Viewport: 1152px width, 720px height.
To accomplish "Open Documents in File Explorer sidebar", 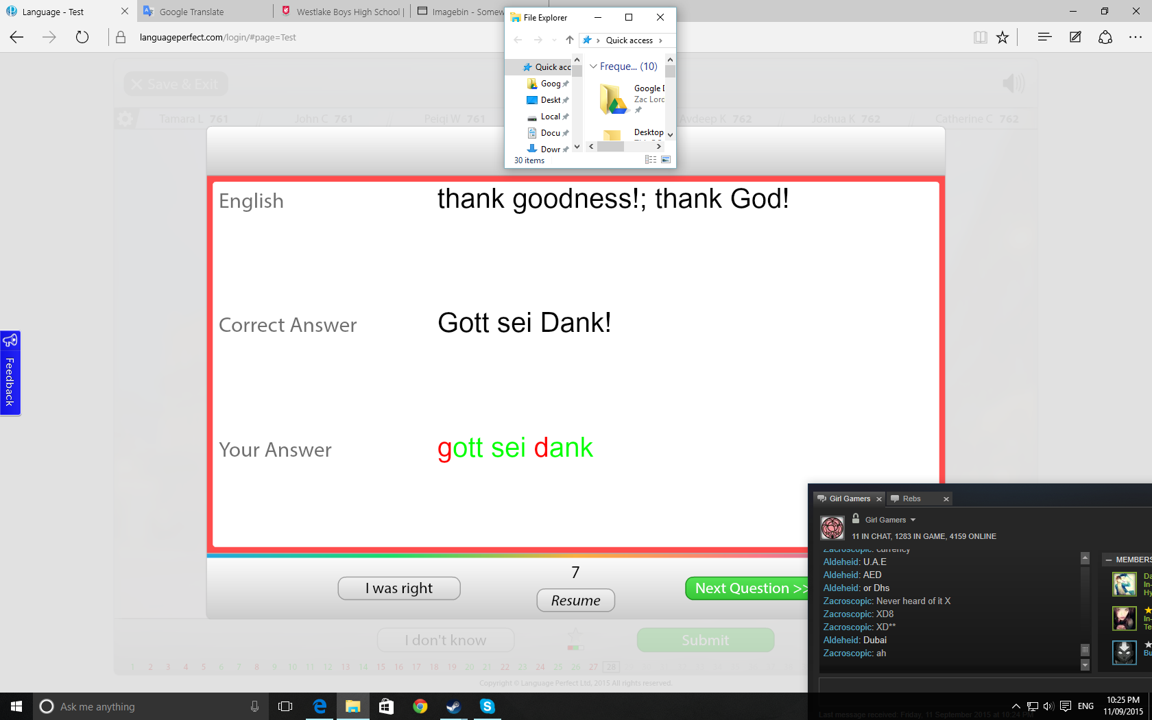I will click(548, 133).
